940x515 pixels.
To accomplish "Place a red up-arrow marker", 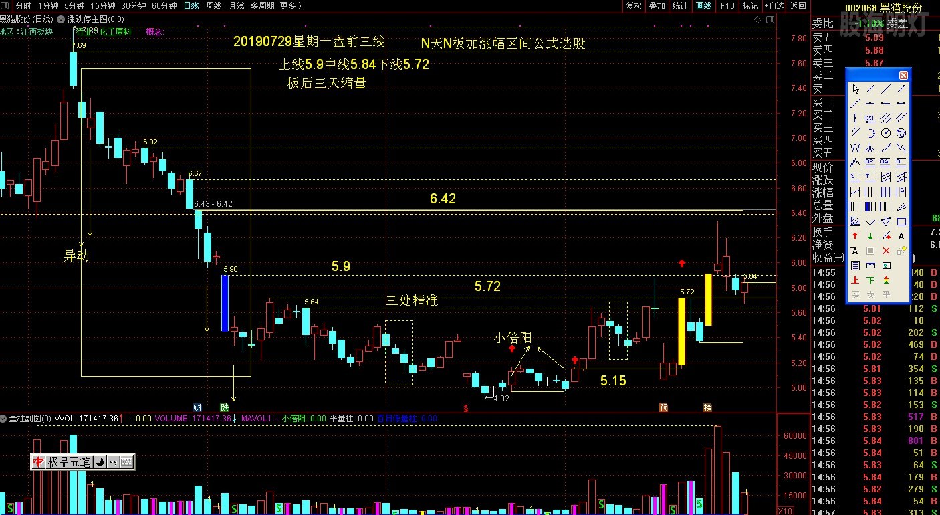I will click(x=856, y=236).
